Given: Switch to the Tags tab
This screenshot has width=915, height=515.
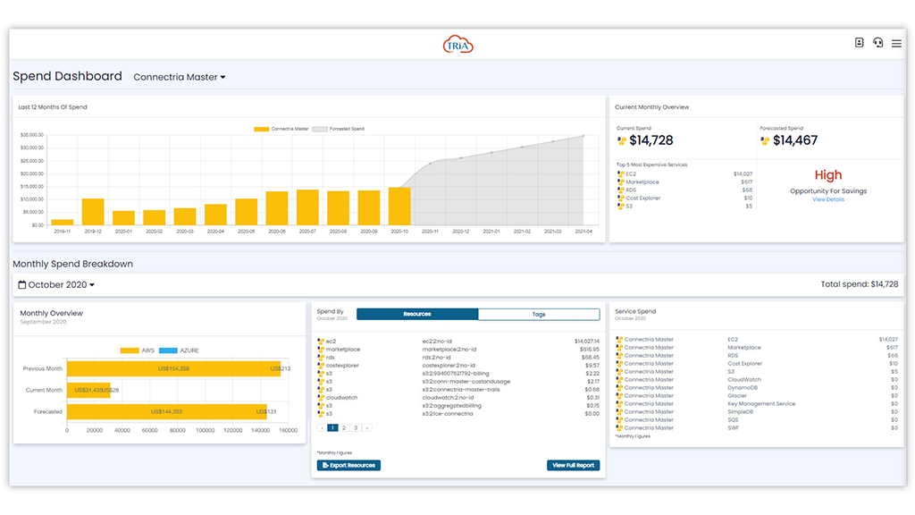Looking at the screenshot, I should tap(539, 314).
